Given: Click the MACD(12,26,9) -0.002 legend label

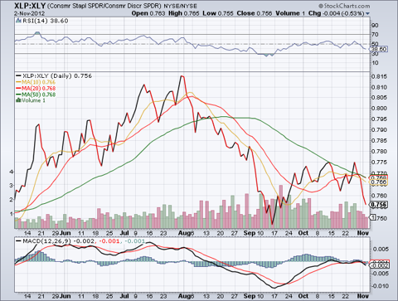Looking at the screenshot, I should click(56, 241).
